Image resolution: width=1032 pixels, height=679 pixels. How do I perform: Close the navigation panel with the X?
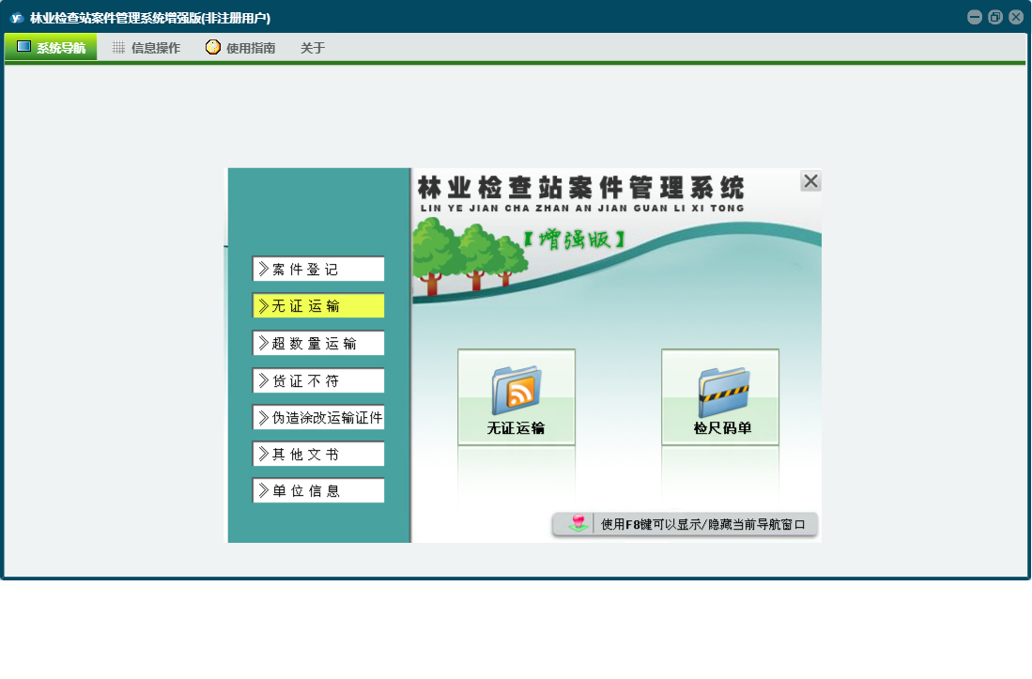810,181
